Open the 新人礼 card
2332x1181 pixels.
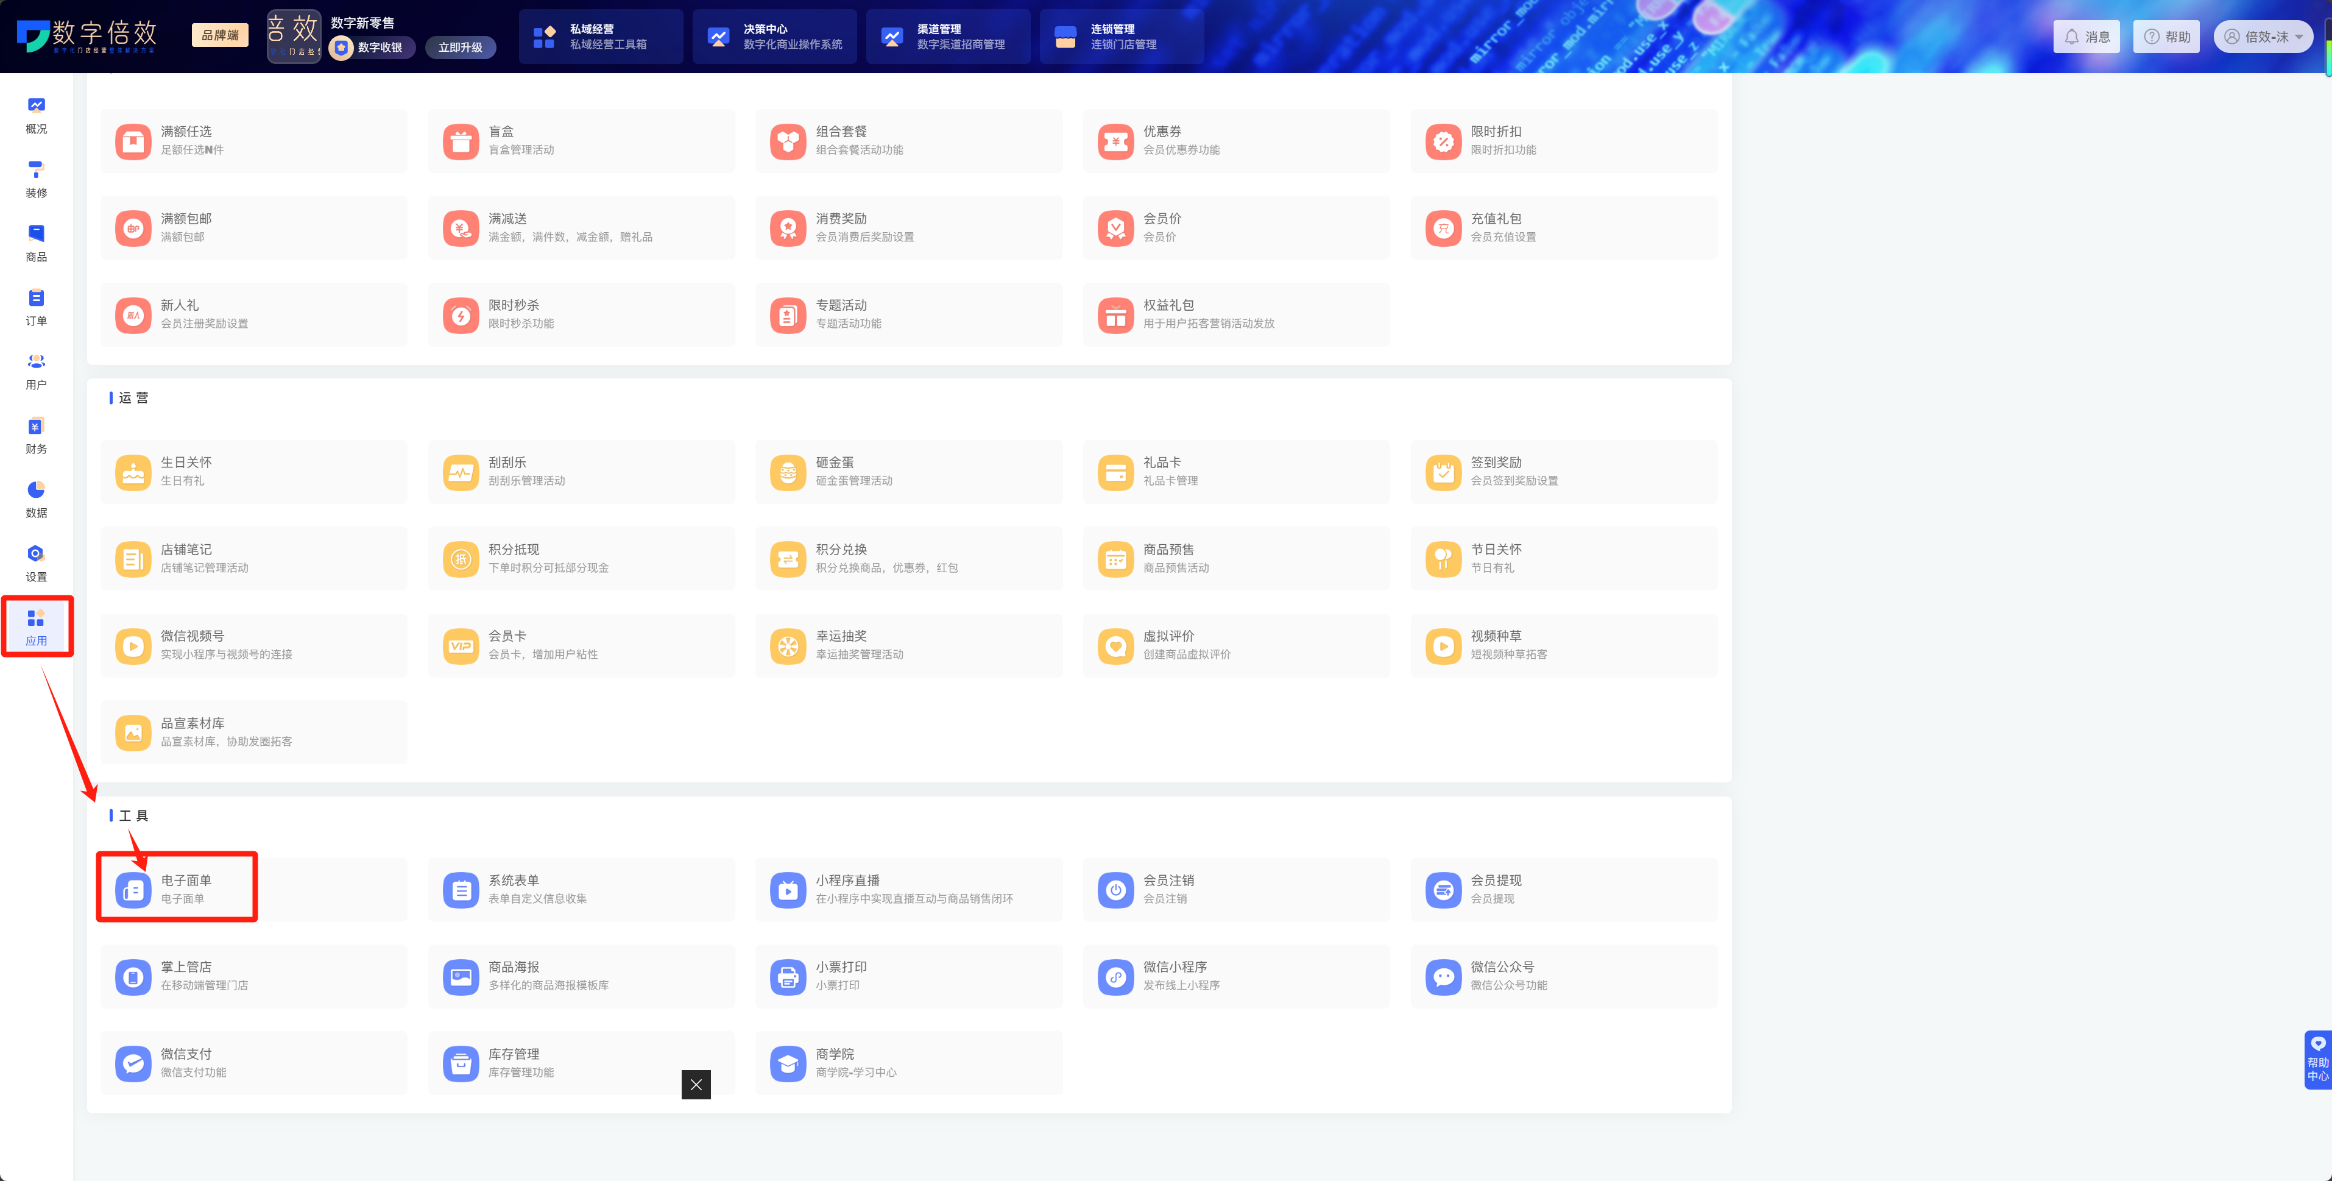point(253,315)
